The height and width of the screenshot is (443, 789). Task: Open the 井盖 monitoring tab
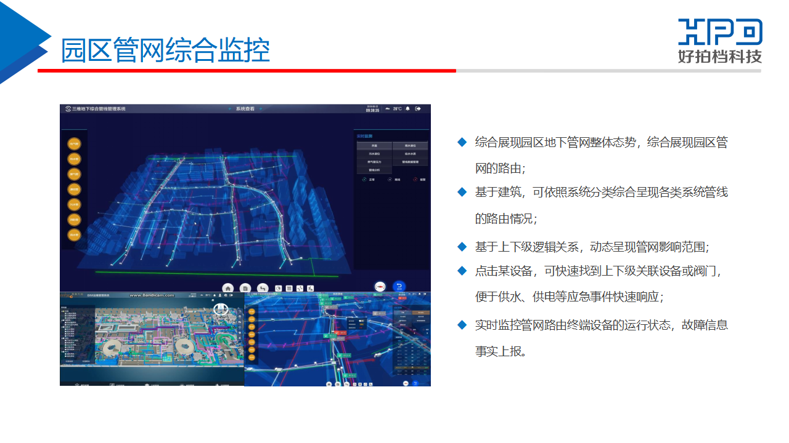pos(374,146)
